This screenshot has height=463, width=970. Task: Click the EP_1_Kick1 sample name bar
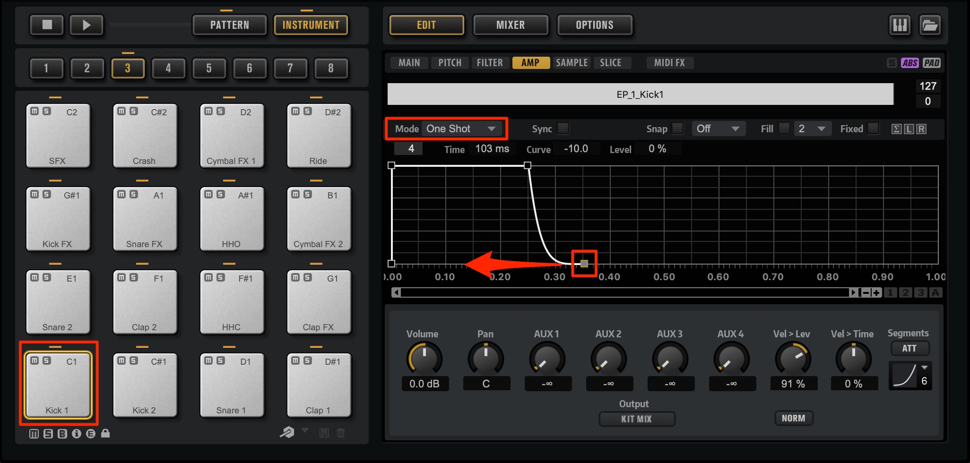[641, 94]
